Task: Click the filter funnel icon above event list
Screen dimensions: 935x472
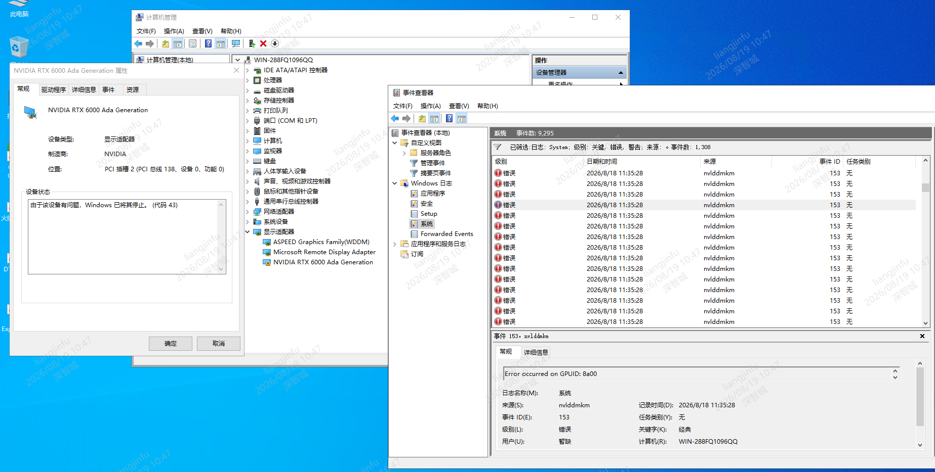Action: 498,147
